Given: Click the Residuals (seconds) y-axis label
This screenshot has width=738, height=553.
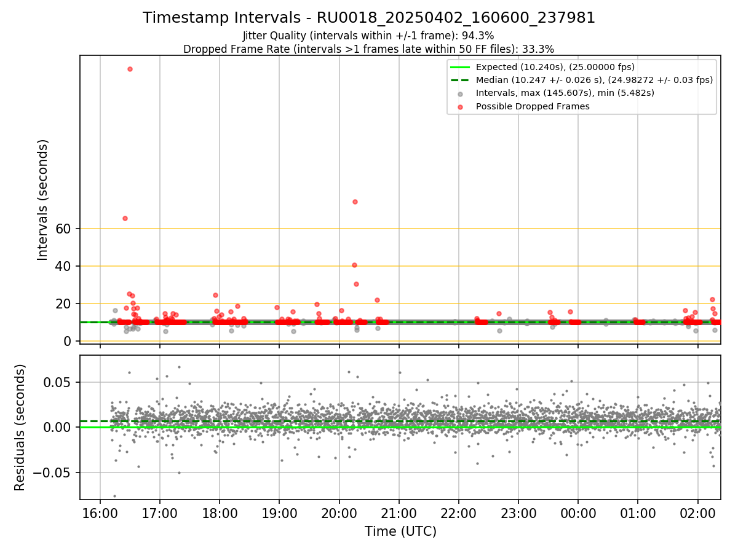Looking at the screenshot, I should tap(20, 427).
